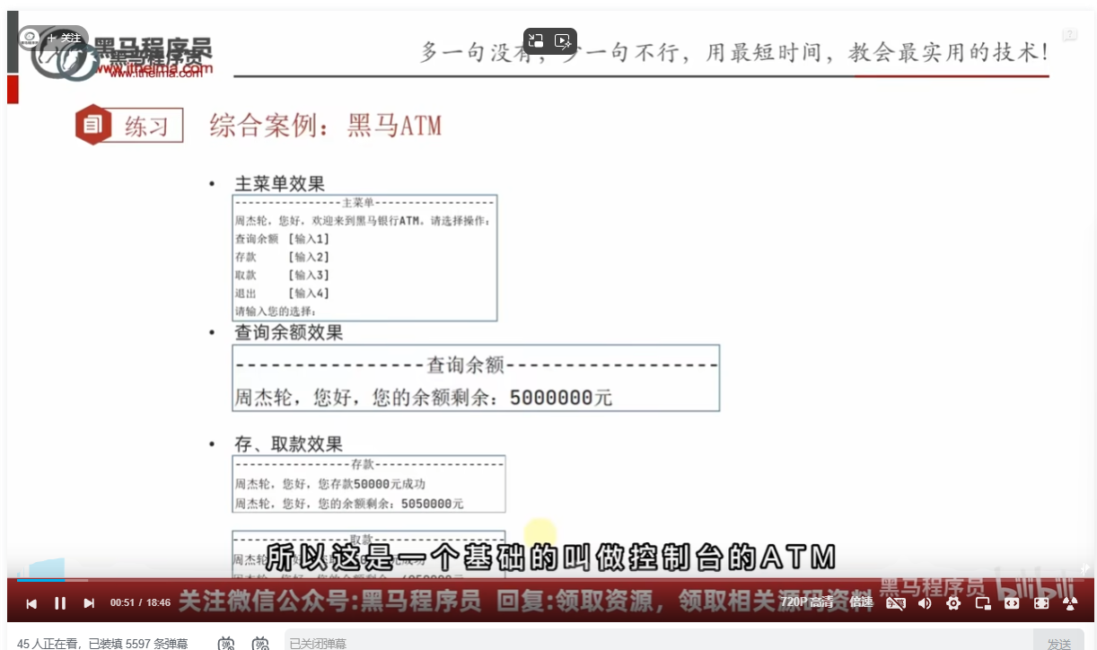1097x650 pixels.
Task: Click the viewer count '45 人正在看'
Action: (x=47, y=643)
